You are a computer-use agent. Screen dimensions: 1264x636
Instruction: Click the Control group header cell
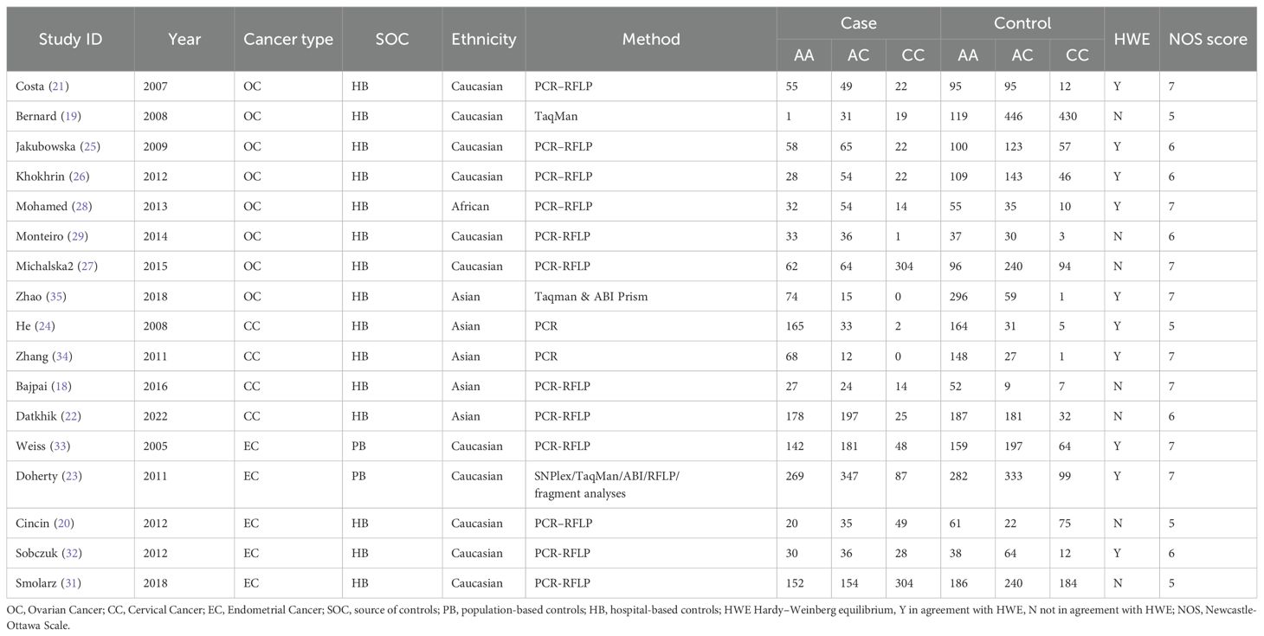(1022, 23)
